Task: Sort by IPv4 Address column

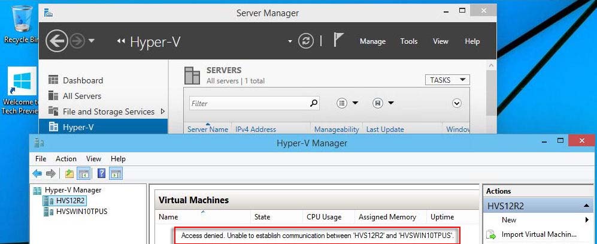Action: coord(256,129)
